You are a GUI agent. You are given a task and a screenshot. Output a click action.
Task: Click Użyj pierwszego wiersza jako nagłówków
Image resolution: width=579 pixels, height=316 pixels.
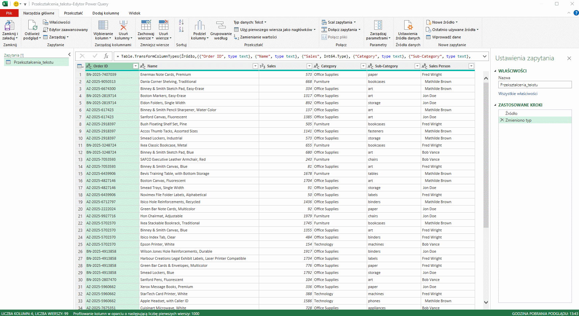coord(275,30)
